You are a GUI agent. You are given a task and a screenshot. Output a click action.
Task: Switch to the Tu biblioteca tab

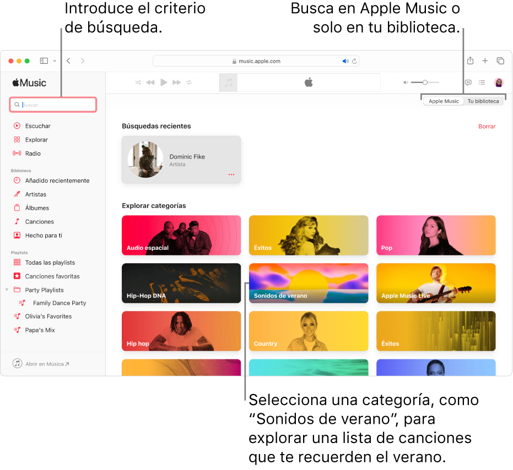pyautogui.click(x=483, y=101)
